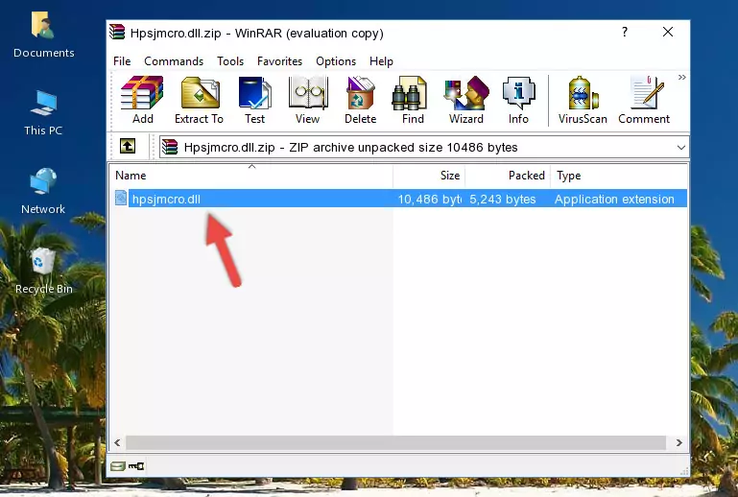The height and width of the screenshot is (497, 738).
Task: Click the Delete toolbar icon
Action: pyautogui.click(x=360, y=100)
